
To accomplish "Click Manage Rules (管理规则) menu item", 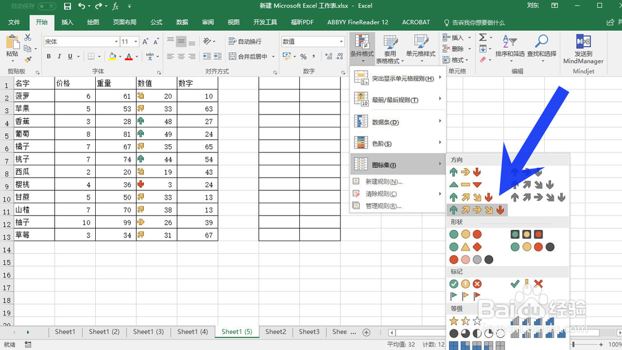I will [x=398, y=206].
